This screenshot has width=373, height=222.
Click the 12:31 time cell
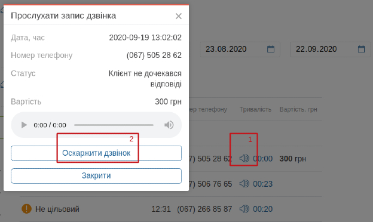click(161, 209)
